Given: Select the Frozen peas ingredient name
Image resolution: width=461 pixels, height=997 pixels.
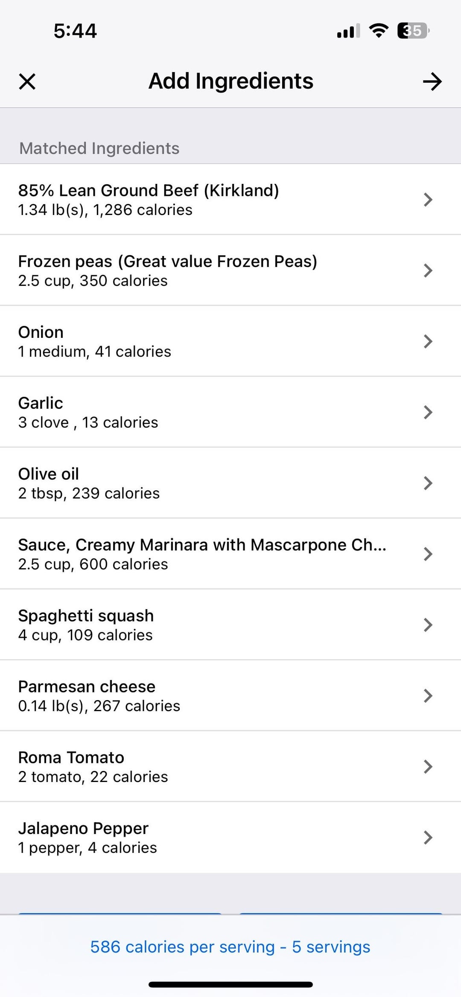Looking at the screenshot, I should (167, 261).
